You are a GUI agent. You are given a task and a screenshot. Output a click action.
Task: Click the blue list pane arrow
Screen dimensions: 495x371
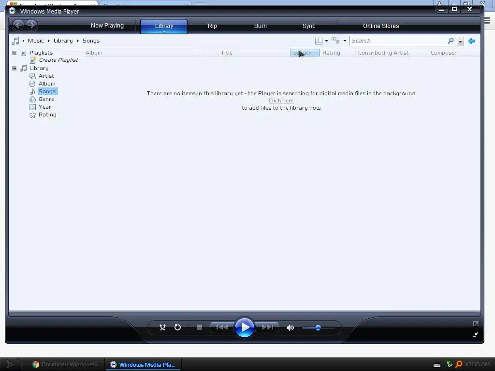(x=472, y=41)
